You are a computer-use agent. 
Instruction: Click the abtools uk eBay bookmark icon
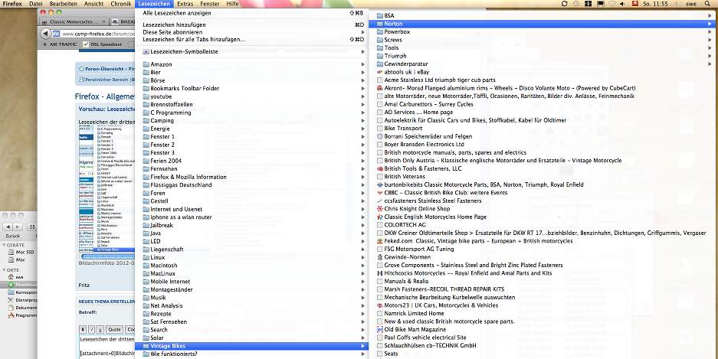[x=380, y=72]
